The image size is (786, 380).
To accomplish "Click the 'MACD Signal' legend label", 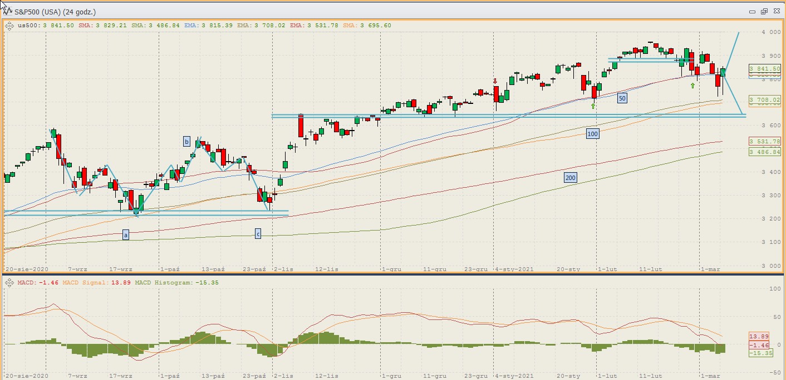I will pyautogui.click(x=82, y=283).
